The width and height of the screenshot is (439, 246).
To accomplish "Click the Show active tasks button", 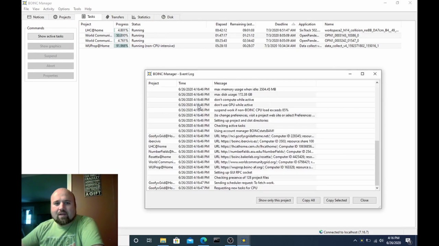I will click(x=50, y=36).
